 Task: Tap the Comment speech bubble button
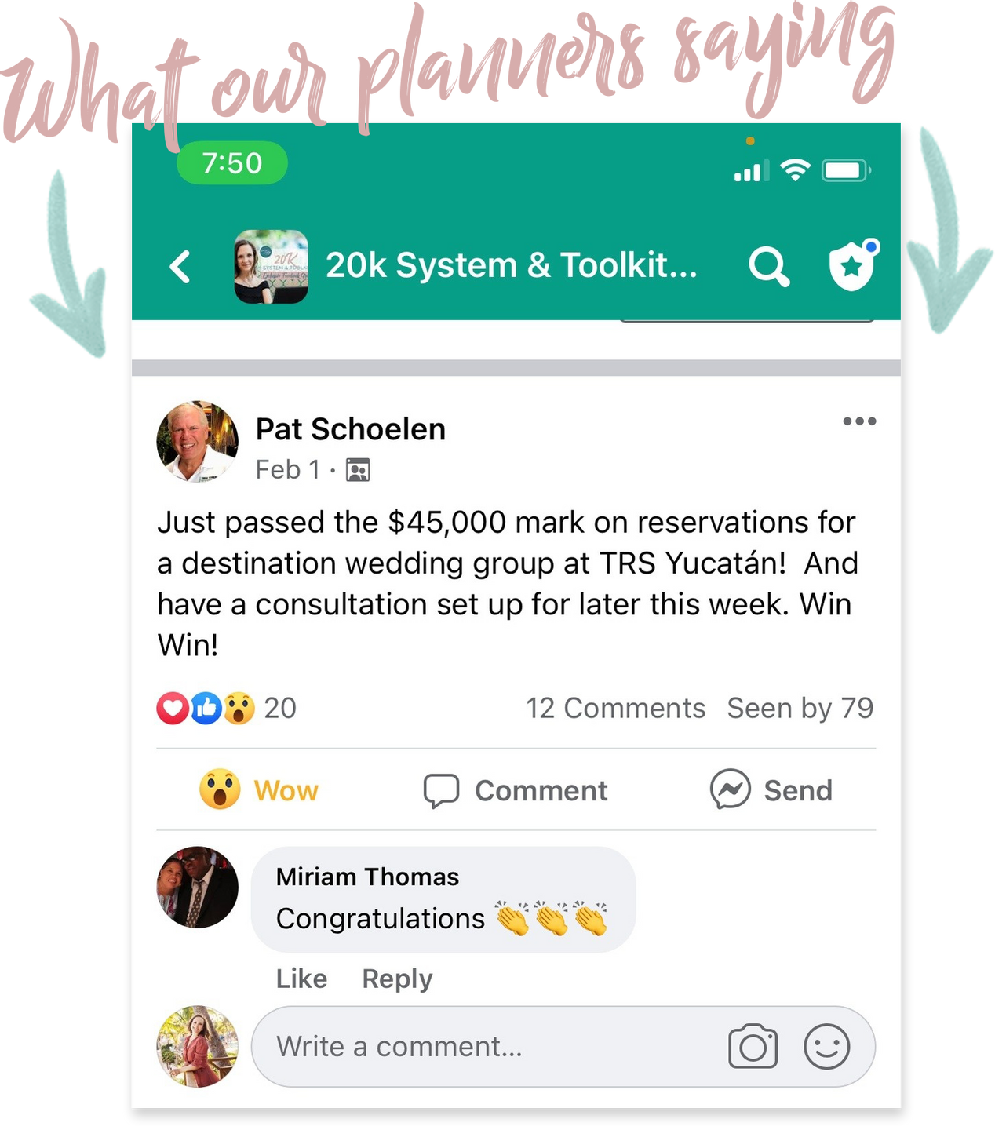pos(516,790)
